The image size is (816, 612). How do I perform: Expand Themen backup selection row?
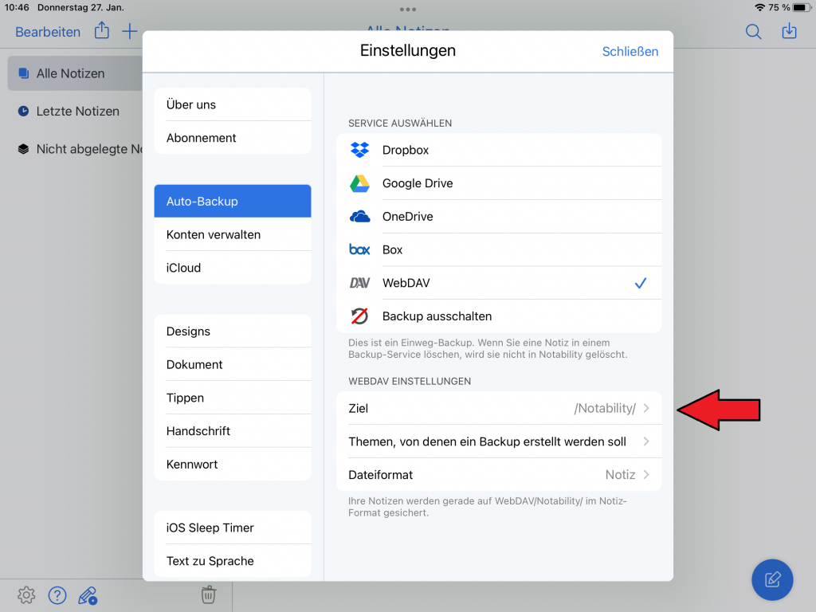(x=499, y=441)
